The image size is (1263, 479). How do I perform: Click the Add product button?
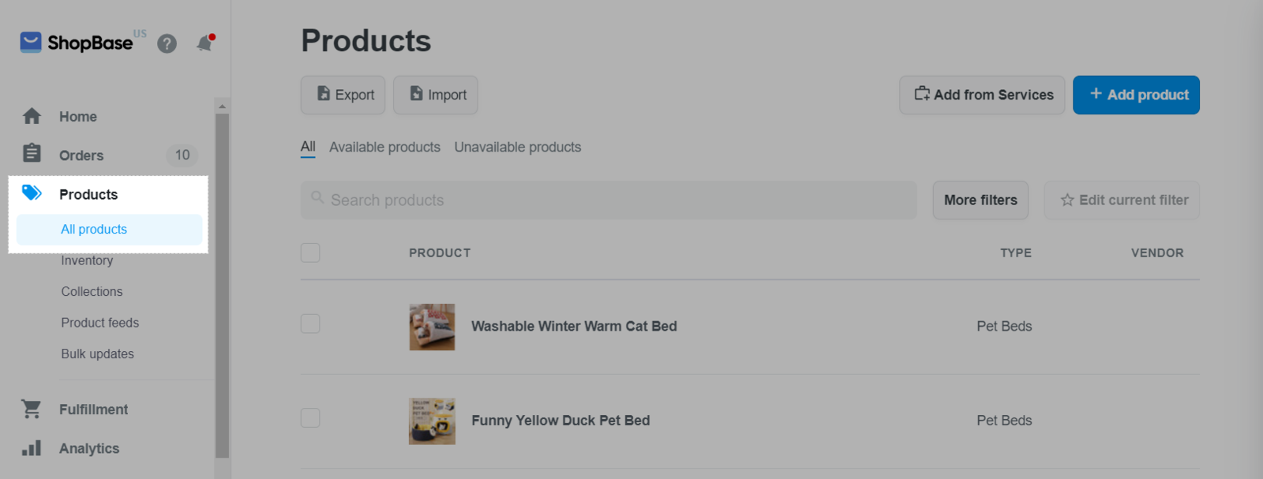point(1136,95)
